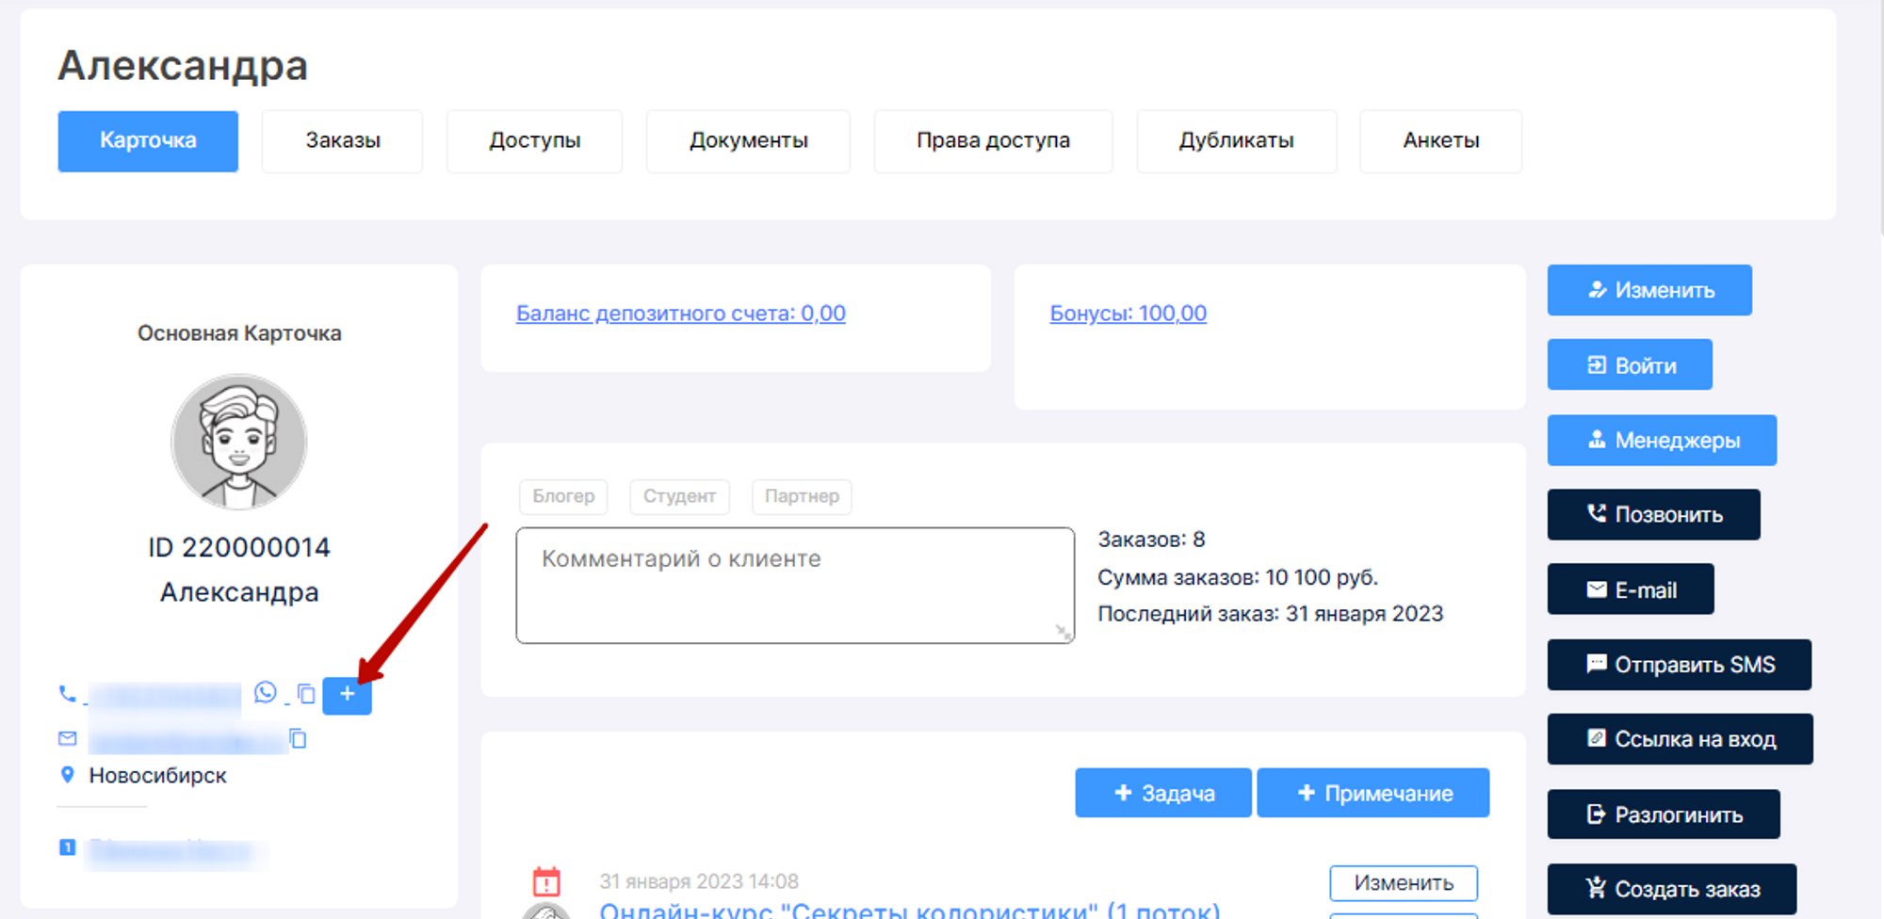Screen dimensions: 1884x919
Task: Add a new task with the Задача button
Action: click(1163, 793)
